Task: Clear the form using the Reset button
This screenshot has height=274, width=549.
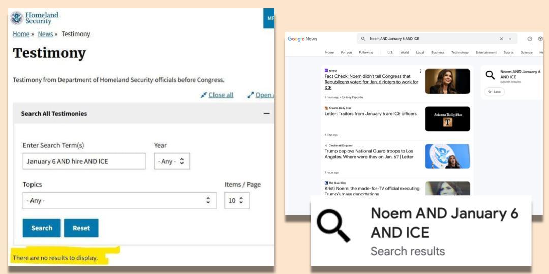Action: pyautogui.click(x=81, y=228)
